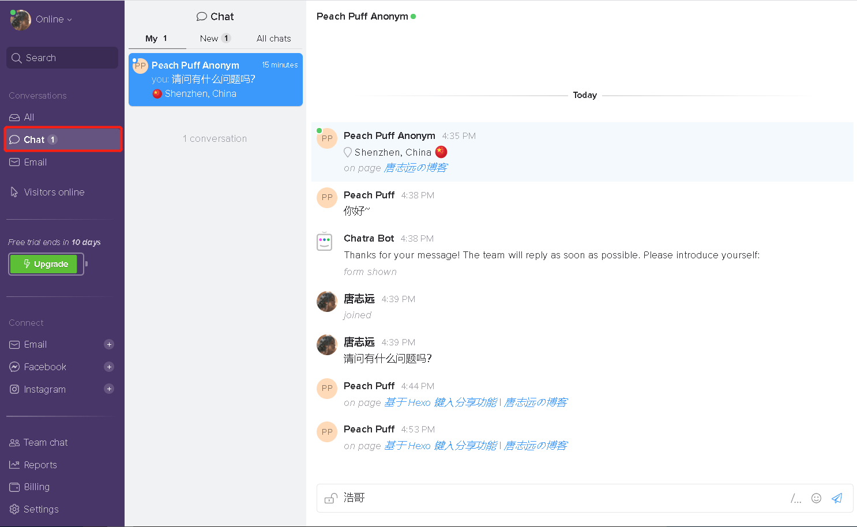The width and height of the screenshot is (857, 527).
Task: Click the "1 conversation" count text
Action: coord(215,138)
